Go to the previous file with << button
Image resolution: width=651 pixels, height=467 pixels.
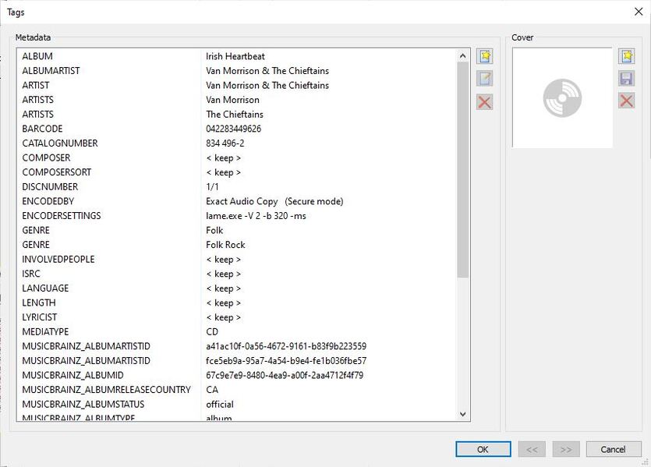tap(532, 449)
